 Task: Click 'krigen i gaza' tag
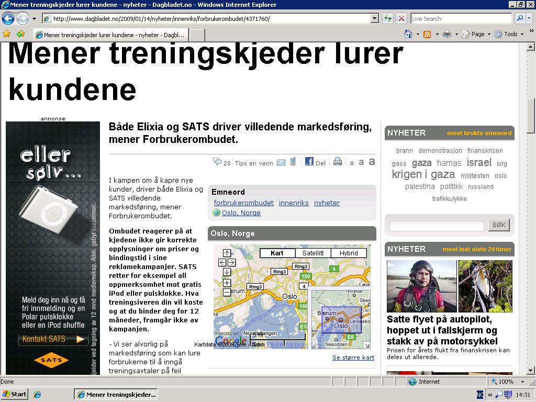pos(423,174)
